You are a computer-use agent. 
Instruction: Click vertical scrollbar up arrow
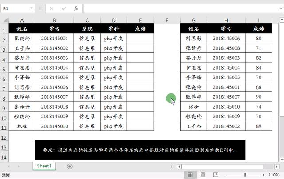(282, 19)
